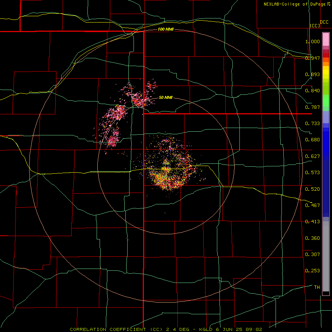Select the 0.680 scale value
Image resolution: width=332 pixels, height=332 pixels.
[x=312, y=140]
